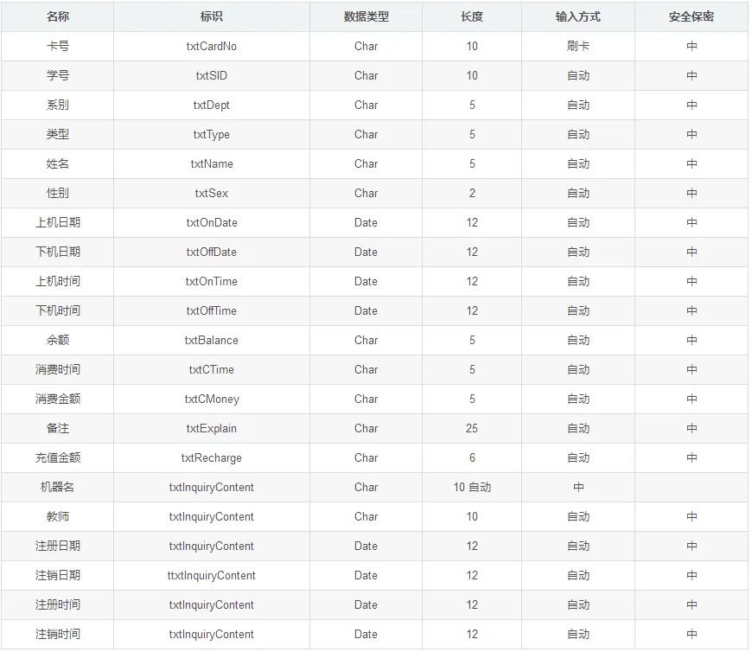Click the 长度 column header
The height and width of the screenshot is (652, 752).
point(472,16)
